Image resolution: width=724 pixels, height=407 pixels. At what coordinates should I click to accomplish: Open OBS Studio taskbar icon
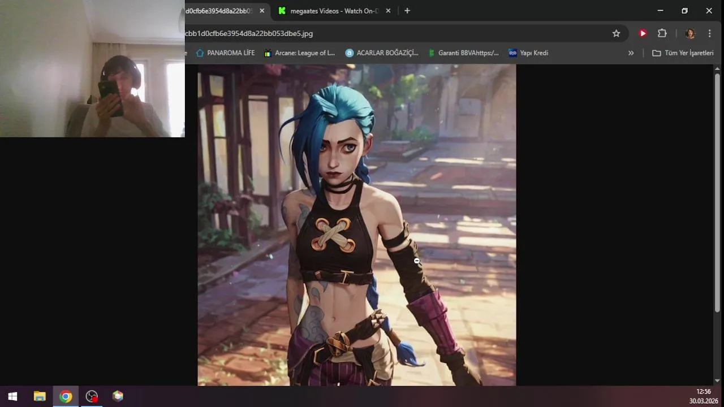click(92, 396)
